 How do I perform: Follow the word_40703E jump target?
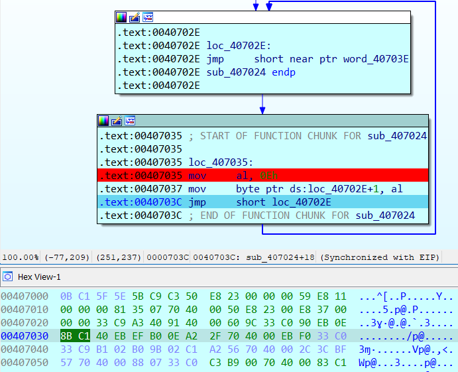tap(376, 59)
